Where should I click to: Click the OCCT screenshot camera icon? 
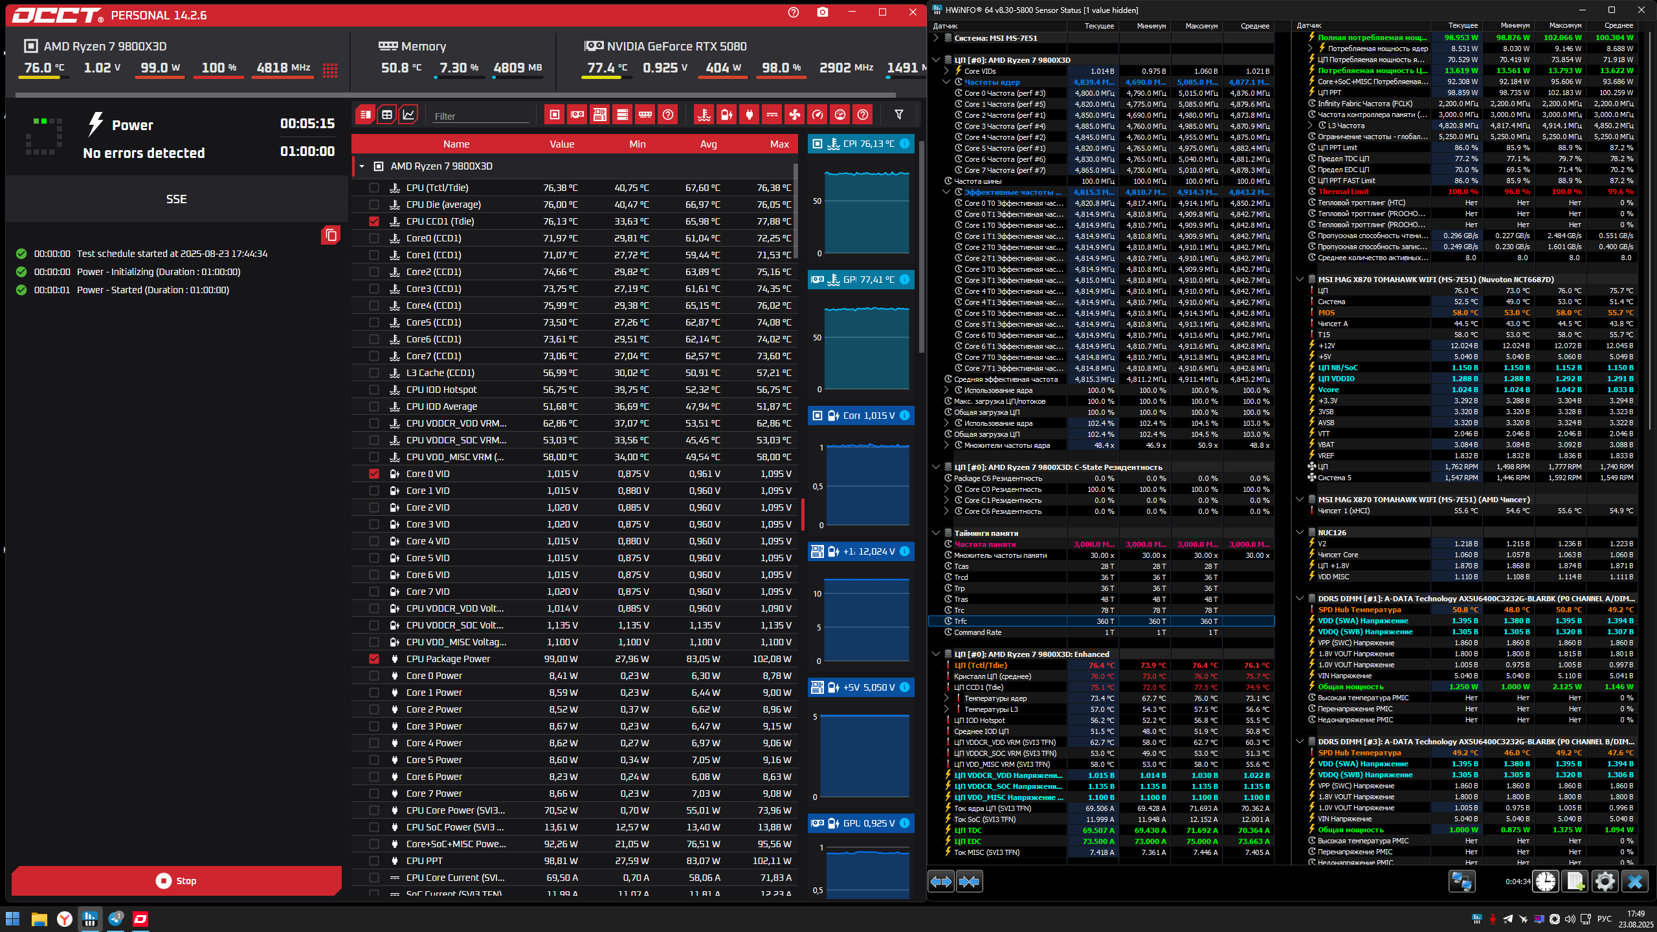click(x=822, y=12)
